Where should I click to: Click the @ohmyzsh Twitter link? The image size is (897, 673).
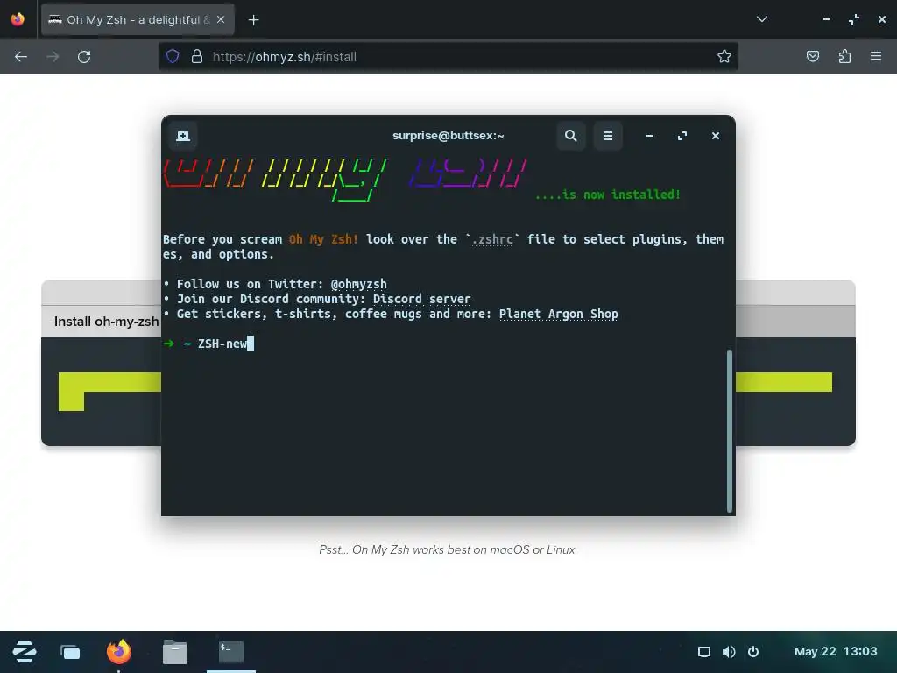point(358,285)
